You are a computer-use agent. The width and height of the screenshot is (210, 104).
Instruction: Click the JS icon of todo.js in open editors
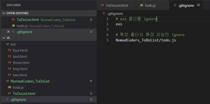pos(13,26)
